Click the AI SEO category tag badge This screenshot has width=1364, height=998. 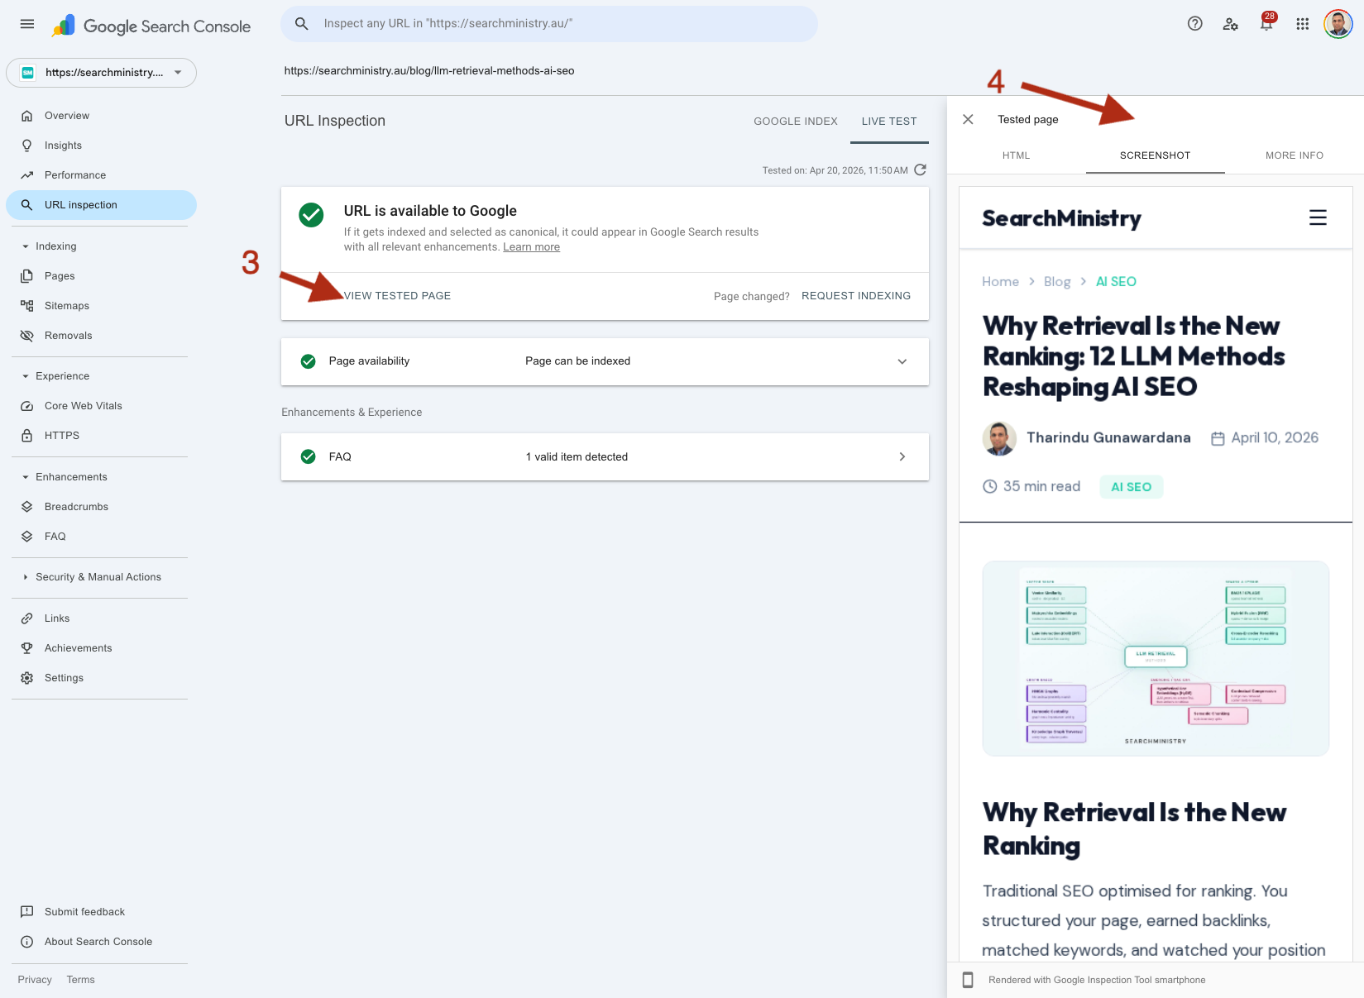pyautogui.click(x=1131, y=487)
